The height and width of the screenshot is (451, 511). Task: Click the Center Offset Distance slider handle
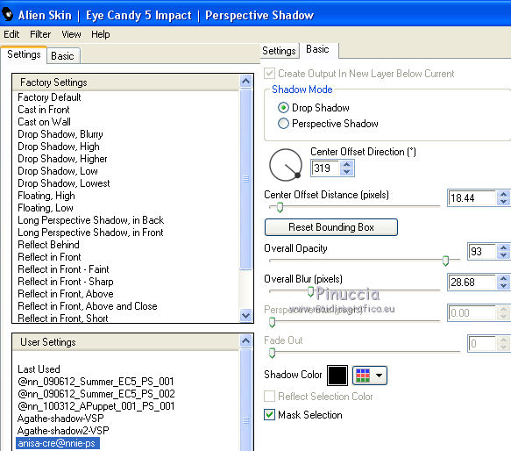[x=280, y=207]
